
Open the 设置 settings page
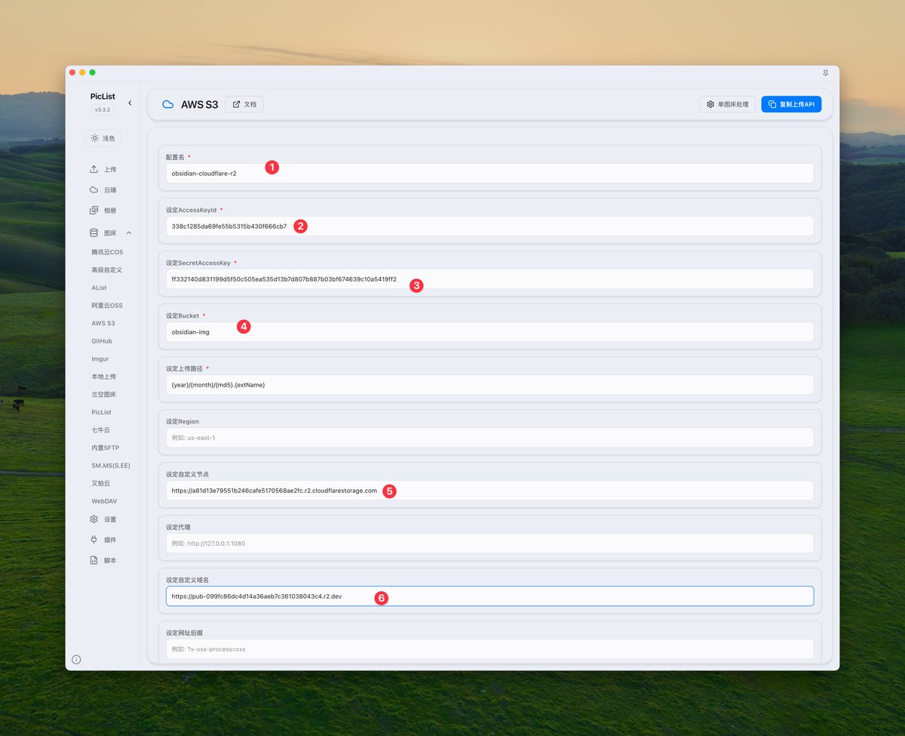pos(103,519)
